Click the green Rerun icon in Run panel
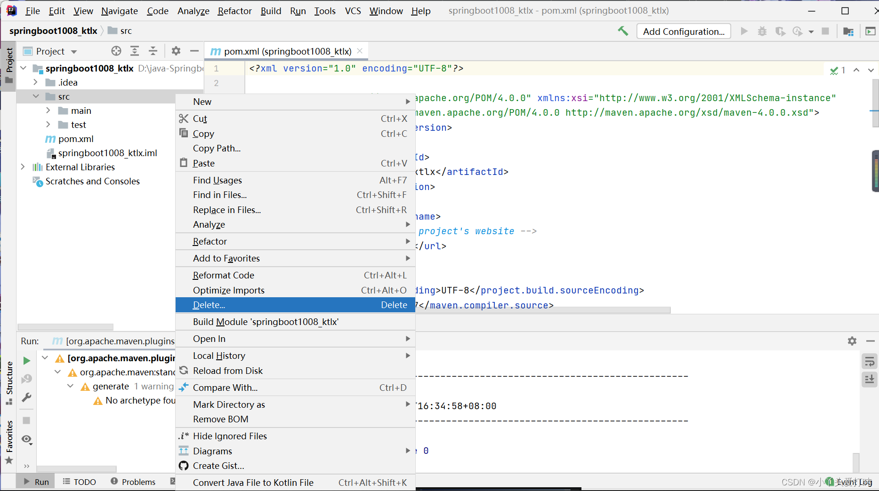The width and height of the screenshot is (879, 491). tap(27, 361)
